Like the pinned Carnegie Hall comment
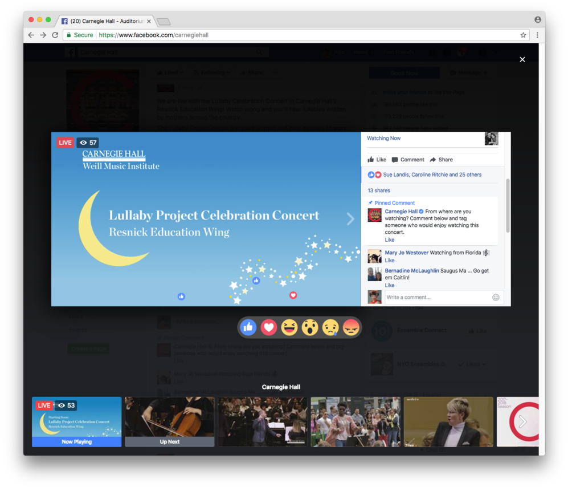The width and height of the screenshot is (568, 487). click(x=390, y=240)
